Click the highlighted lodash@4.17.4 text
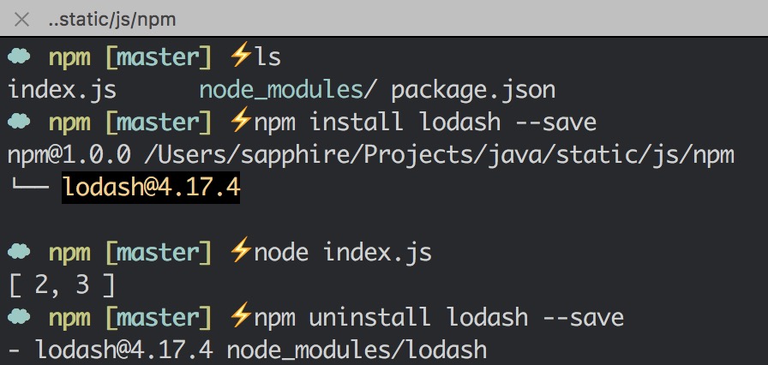Image resolution: width=768 pixels, height=365 pixels. click(x=151, y=188)
